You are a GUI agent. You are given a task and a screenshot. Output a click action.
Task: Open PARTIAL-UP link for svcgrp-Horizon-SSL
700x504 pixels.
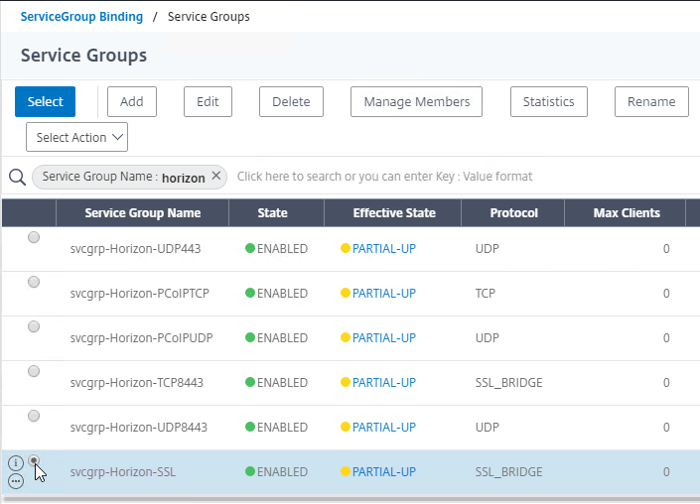pos(384,471)
